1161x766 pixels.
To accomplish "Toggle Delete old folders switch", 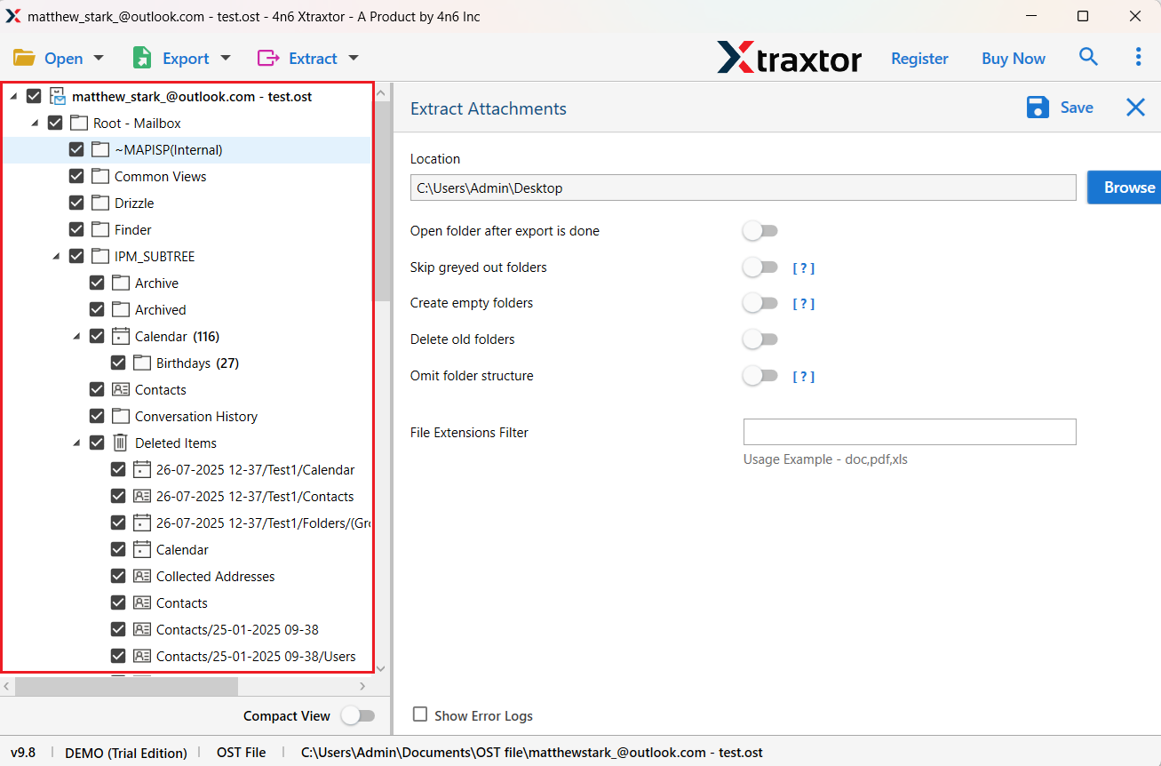I will point(760,339).
